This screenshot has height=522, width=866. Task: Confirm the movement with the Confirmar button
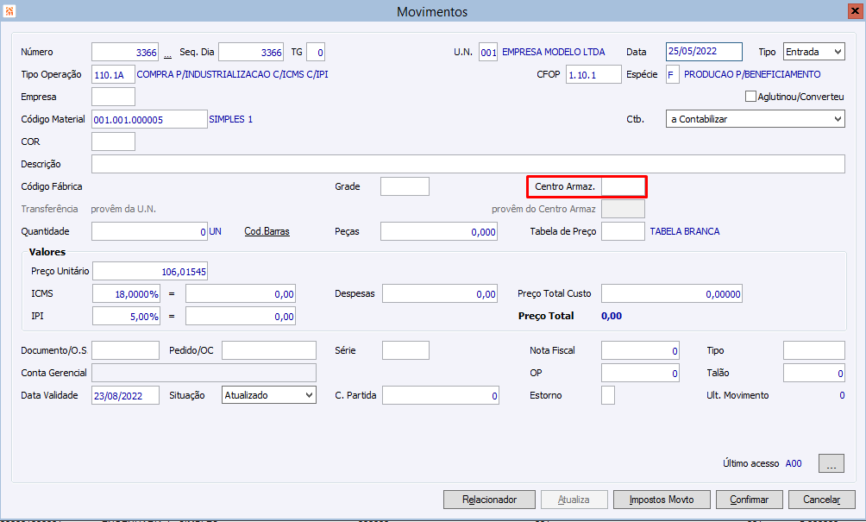749,500
